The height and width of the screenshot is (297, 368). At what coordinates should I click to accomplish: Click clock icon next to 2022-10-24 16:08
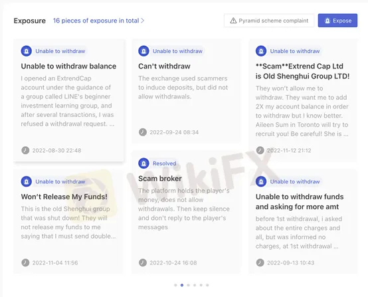point(143,262)
